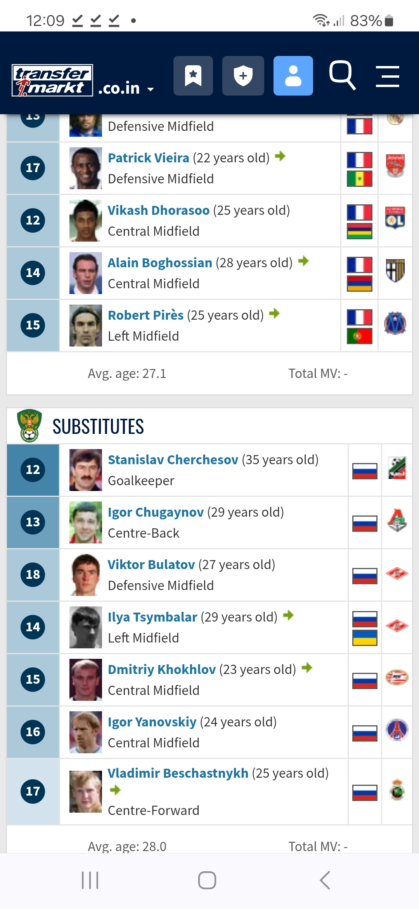This screenshot has height=909, width=419.
Task: Open Patrick Vieira's profile
Action: tap(149, 158)
